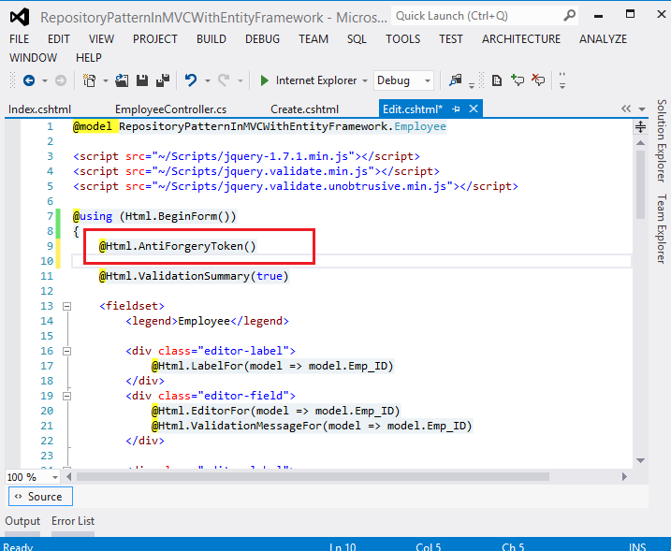
Task: Select the Edit.cshtml* tab
Action: (413, 109)
